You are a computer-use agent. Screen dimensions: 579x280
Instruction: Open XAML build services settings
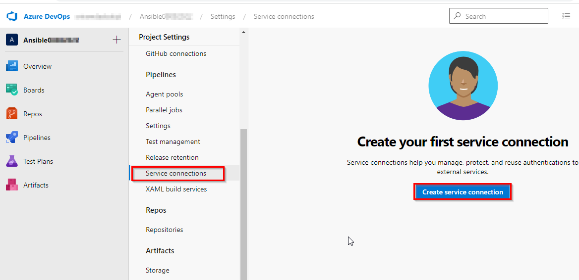click(x=176, y=189)
